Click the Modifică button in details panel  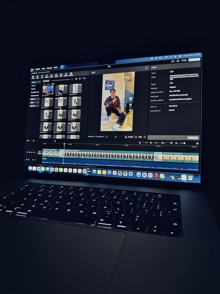(192, 138)
